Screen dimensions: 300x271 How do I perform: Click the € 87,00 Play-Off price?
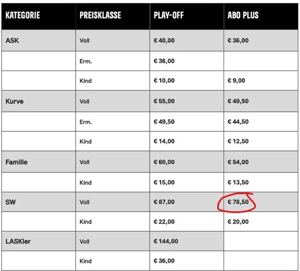pos(164,202)
